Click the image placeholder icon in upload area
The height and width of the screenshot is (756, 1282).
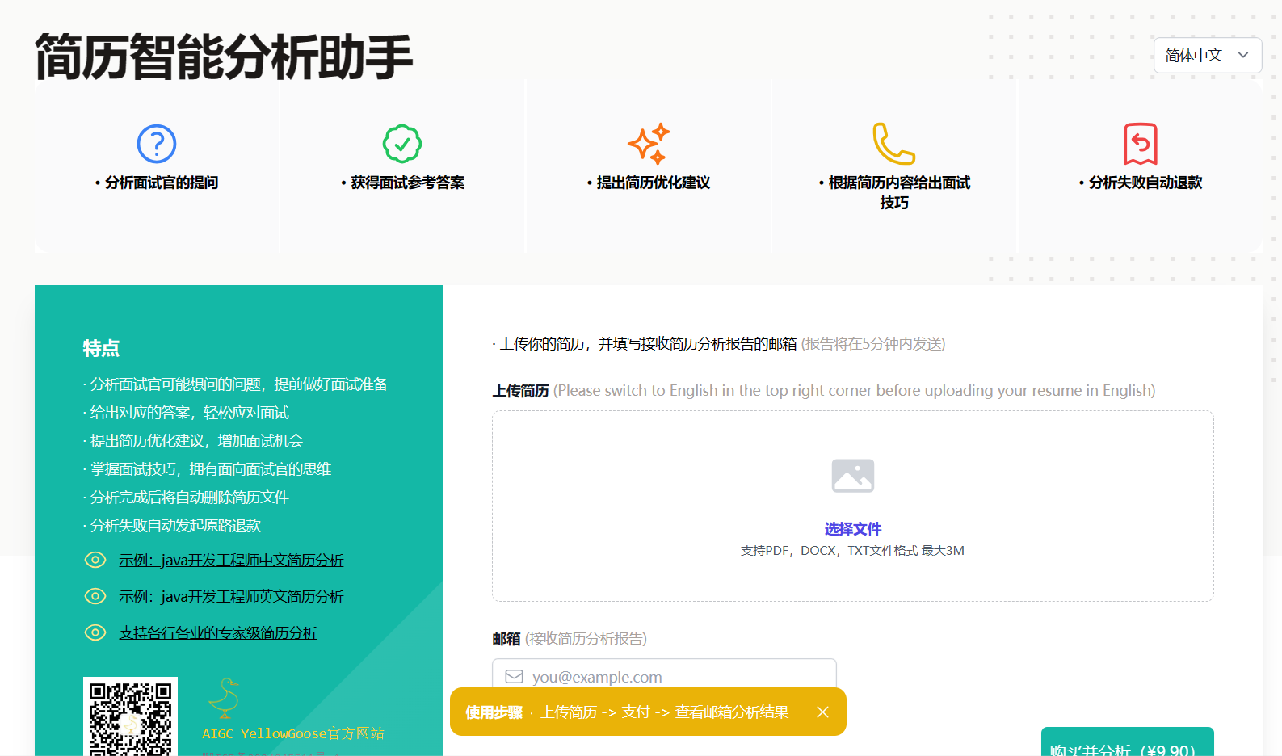tap(852, 476)
